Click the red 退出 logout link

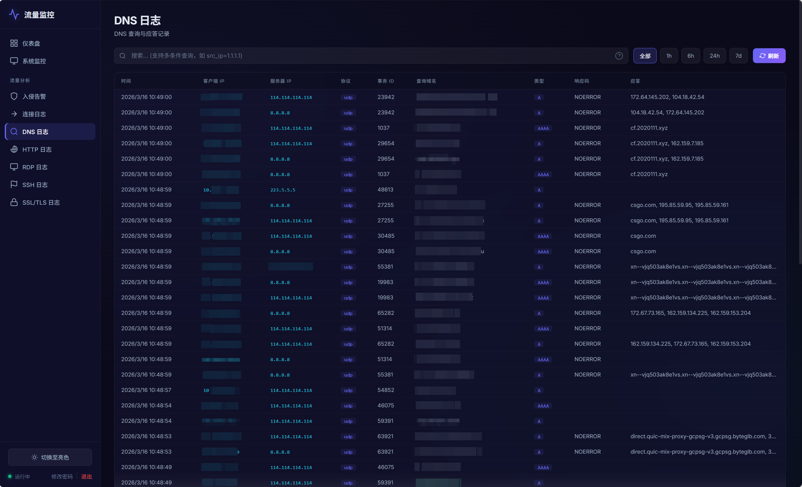pos(86,476)
